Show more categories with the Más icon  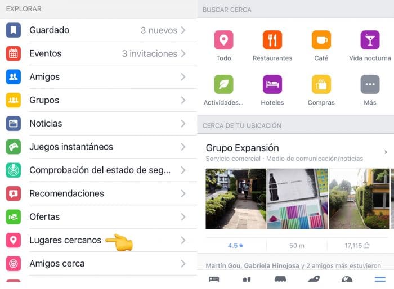click(370, 84)
